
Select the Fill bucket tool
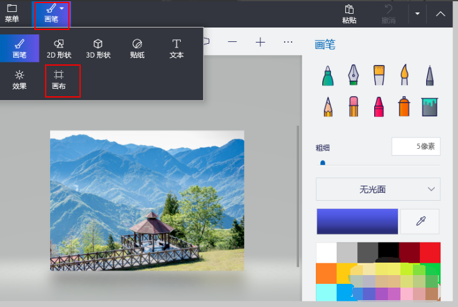click(430, 106)
